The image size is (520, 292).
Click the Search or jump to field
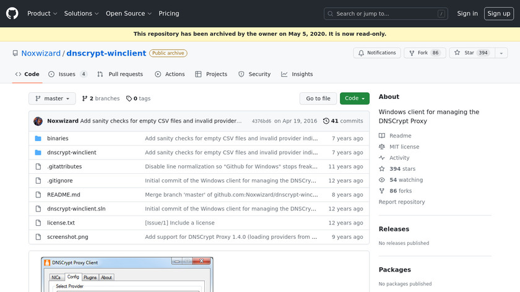386,14
